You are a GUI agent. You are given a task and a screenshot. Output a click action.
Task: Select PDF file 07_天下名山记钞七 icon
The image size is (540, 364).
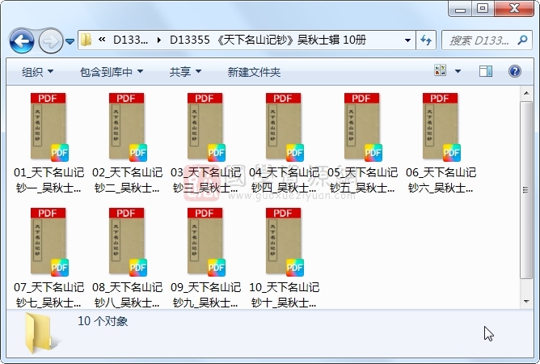[x=49, y=242]
